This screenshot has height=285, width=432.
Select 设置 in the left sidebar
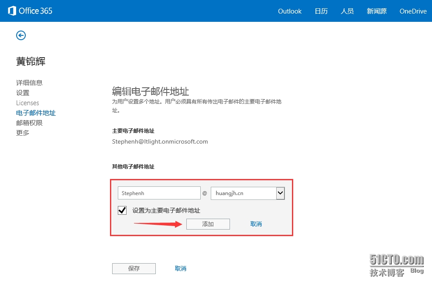click(23, 93)
